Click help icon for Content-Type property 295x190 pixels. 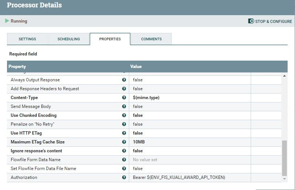(x=124, y=98)
